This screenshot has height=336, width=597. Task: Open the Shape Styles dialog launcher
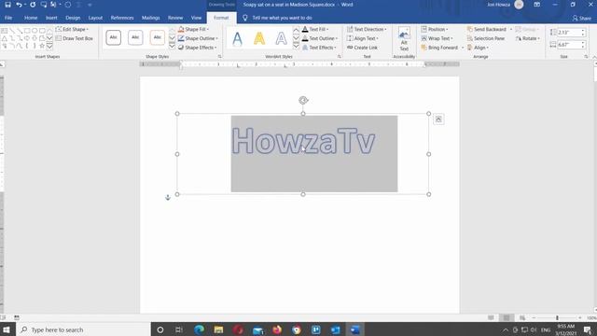pyautogui.click(x=220, y=56)
